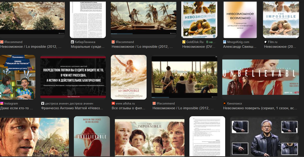
Task: Open the bottom-row white document page thumbnail
Action: point(207,137)
